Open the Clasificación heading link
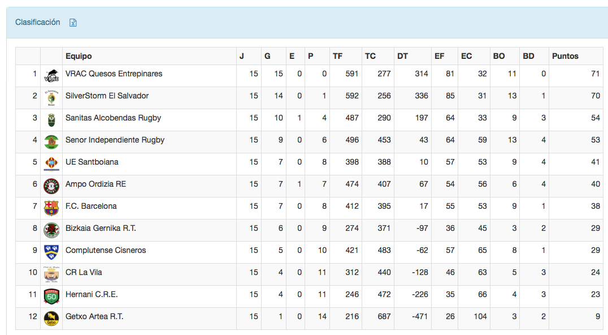Screen dimensions: 608x335 click(37, 22)
